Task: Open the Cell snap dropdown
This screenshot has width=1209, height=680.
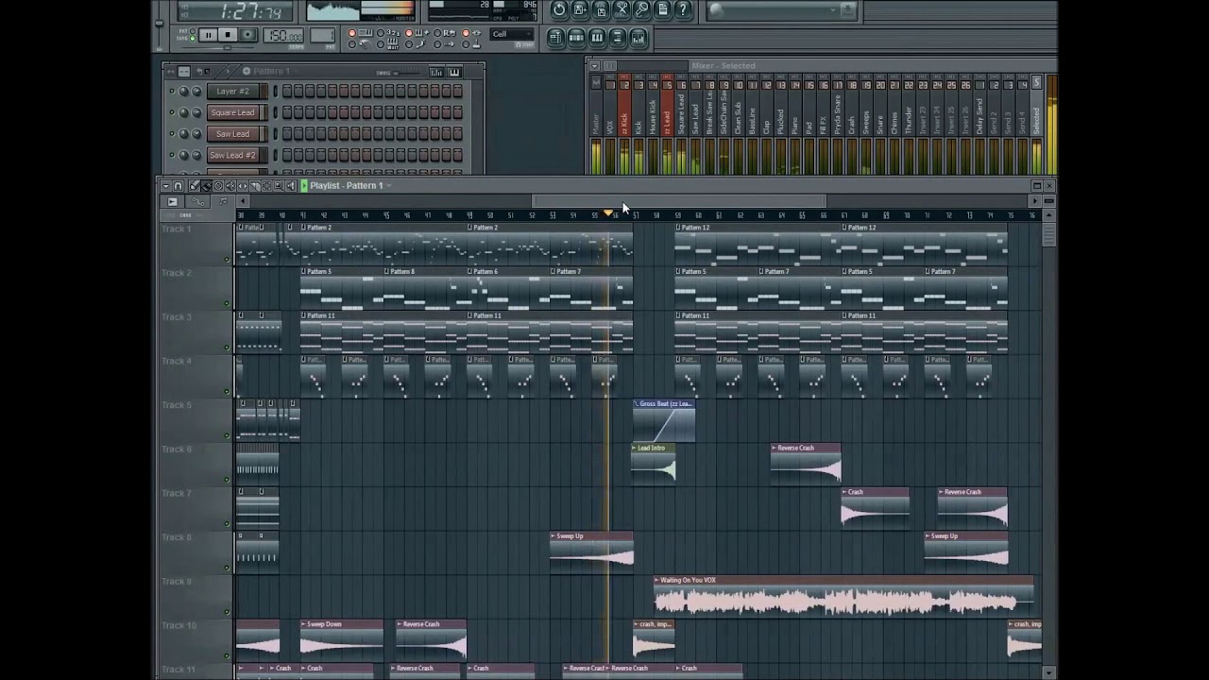Action: 511,34
